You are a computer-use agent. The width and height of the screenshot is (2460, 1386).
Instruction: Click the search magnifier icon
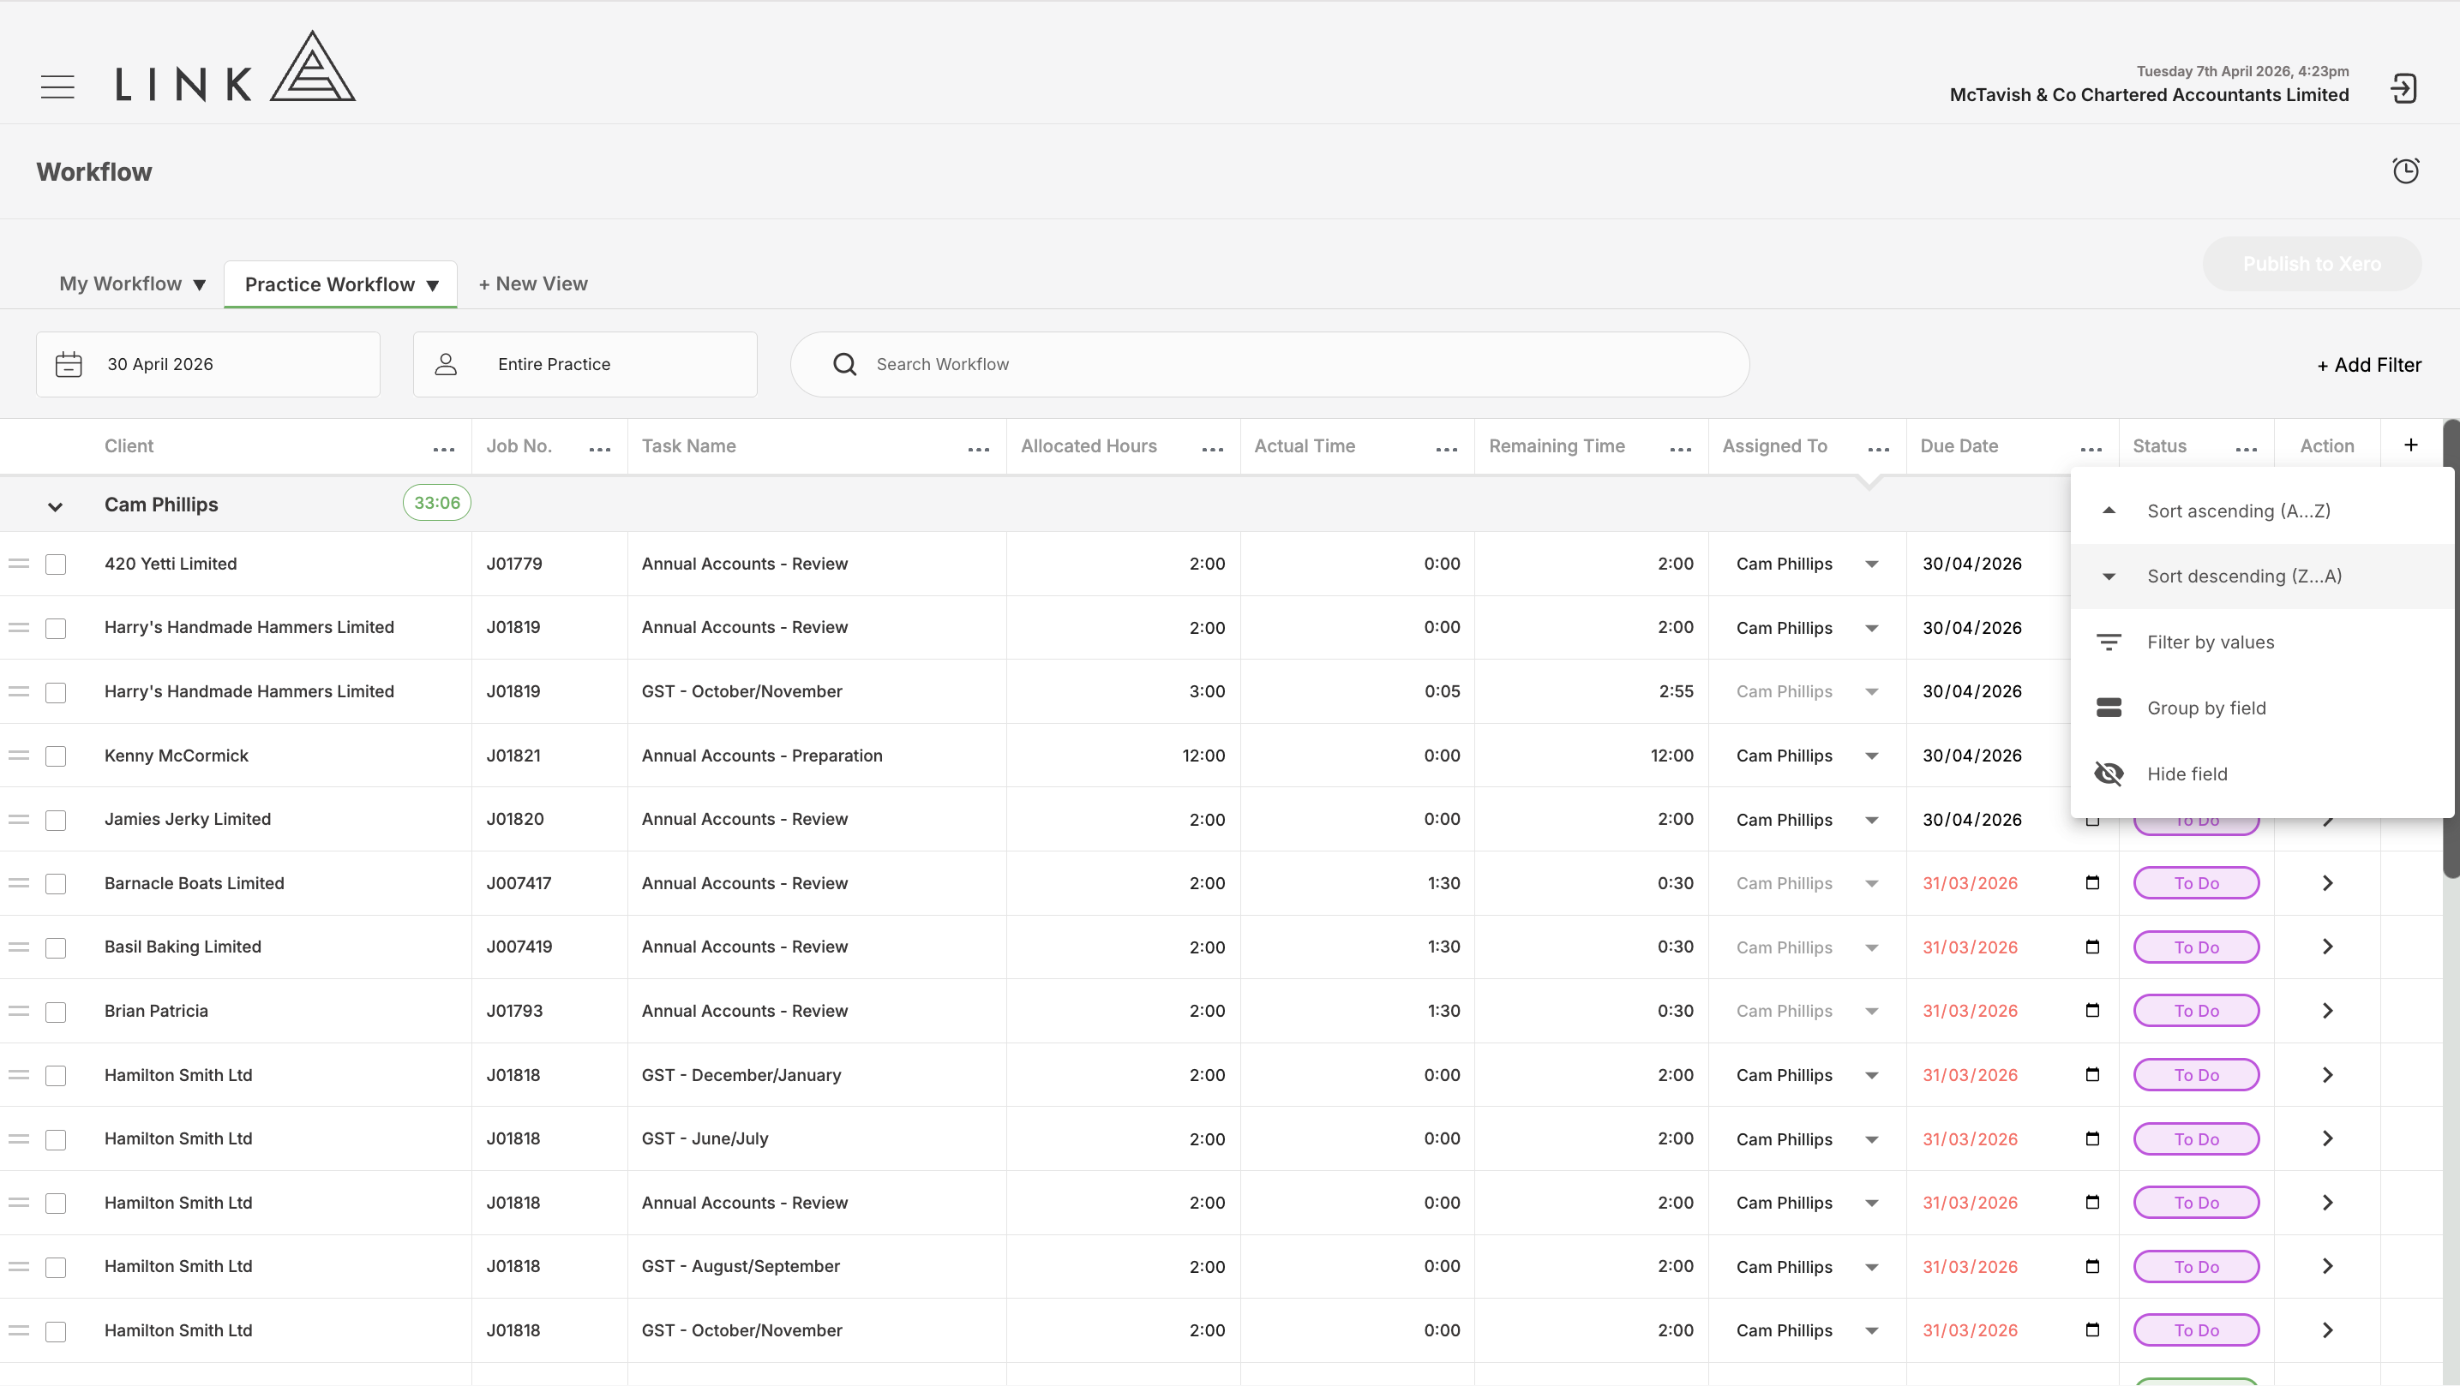tap(844, 365)
